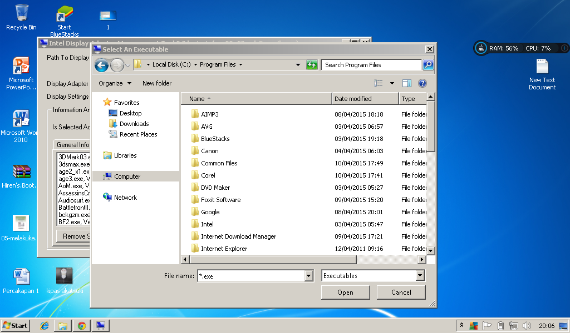The height and width of the screenshot is (333, 570).
Task: Open the Organize menu
Action: coord(115,83)
